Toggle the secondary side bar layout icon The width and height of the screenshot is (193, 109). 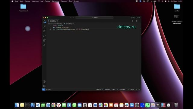point(137,18)
